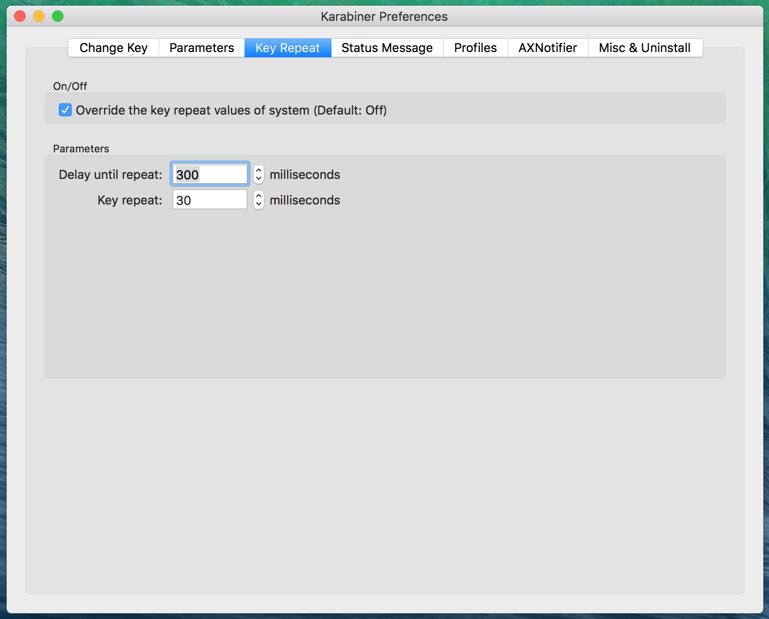This screenshot has width=769, height=619.
Task: Click the 'Key repeat:' label
Action: [130, 200]
